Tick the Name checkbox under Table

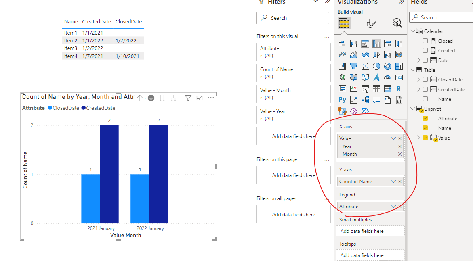click(425, 99)
